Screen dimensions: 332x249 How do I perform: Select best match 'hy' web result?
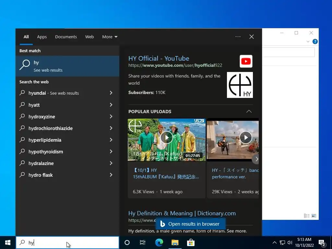(67, 66)
